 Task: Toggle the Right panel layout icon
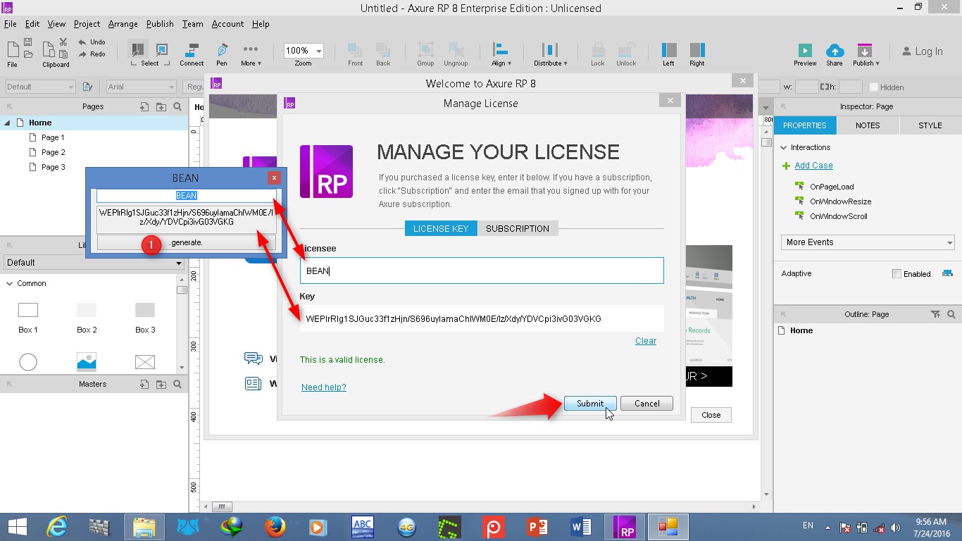[697, 50]
